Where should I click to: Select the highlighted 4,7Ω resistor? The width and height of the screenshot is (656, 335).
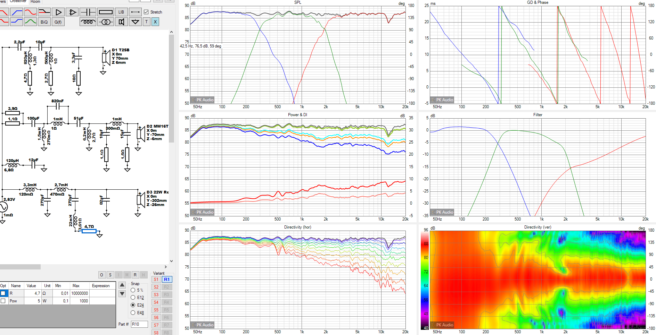(89, 231)
